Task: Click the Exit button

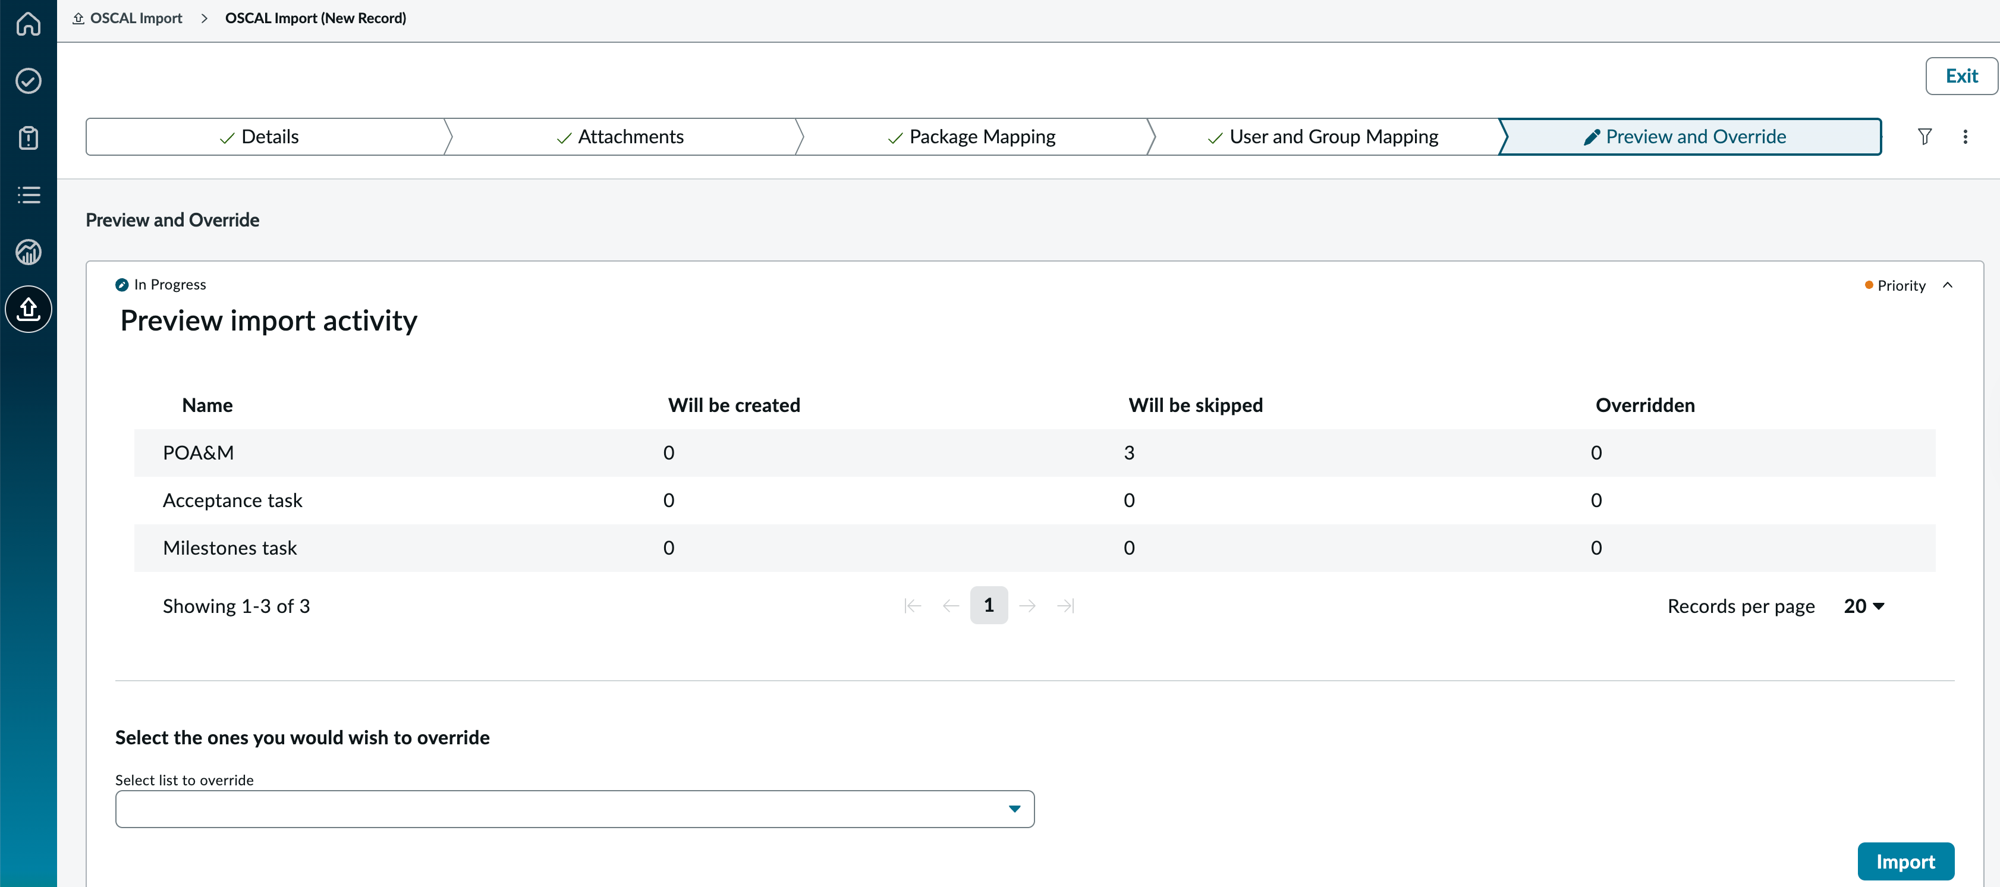Action: pos(1961,76)
